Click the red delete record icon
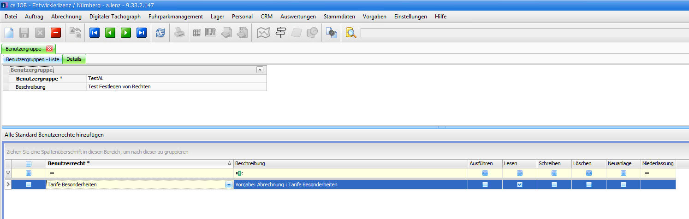Image resolution: width=689 pixels, height=219 pixels. coord(56,33)
